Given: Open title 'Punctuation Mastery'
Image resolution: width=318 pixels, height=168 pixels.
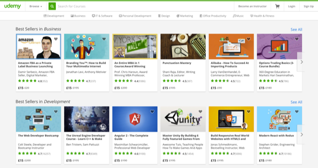Looking at the screenshot, I should (177, 63).
